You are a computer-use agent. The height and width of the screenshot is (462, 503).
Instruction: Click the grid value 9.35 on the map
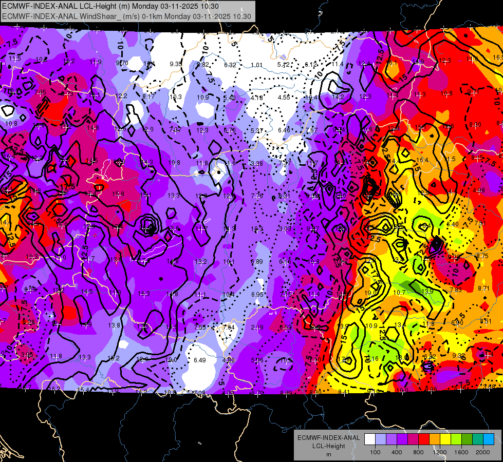point(176,64)
